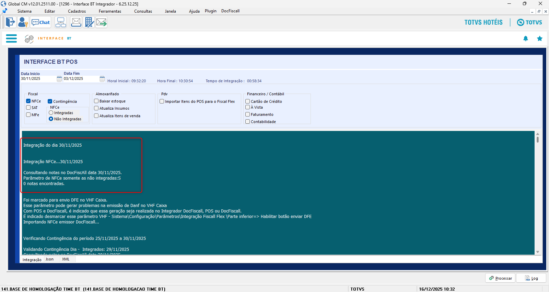Open the Janela menu
Viewport: 549px width, 292px height.
[x=170, y=11]
